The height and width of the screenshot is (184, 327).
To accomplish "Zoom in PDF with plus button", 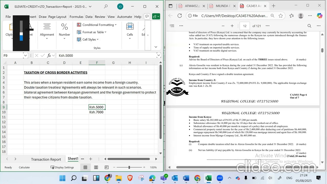I will click(x=232, y=26).
